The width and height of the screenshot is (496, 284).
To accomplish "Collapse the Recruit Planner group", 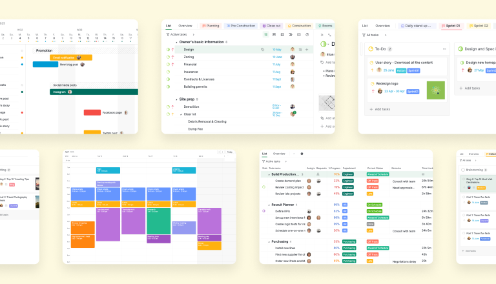I will (270, 205).
